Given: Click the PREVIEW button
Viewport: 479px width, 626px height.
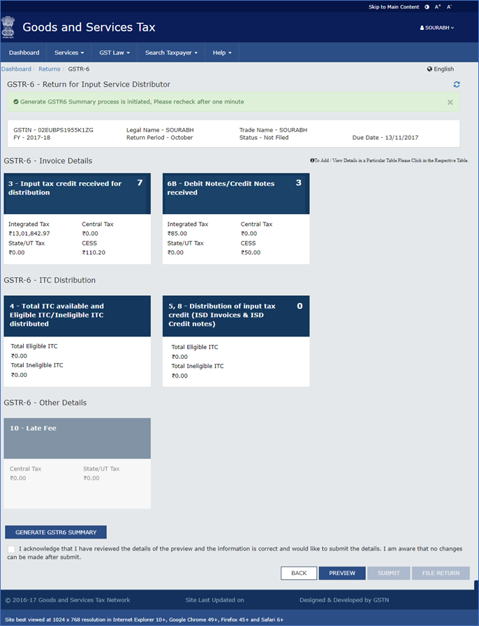Looking at the screenshot, I should 342,573.
